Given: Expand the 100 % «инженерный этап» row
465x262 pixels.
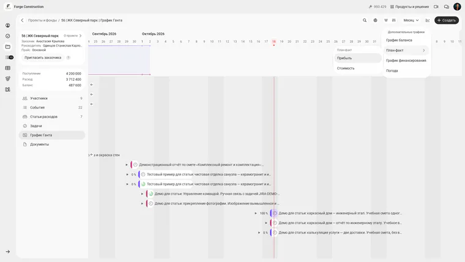Looking at the screenshot, I should (x=256, y=213).
